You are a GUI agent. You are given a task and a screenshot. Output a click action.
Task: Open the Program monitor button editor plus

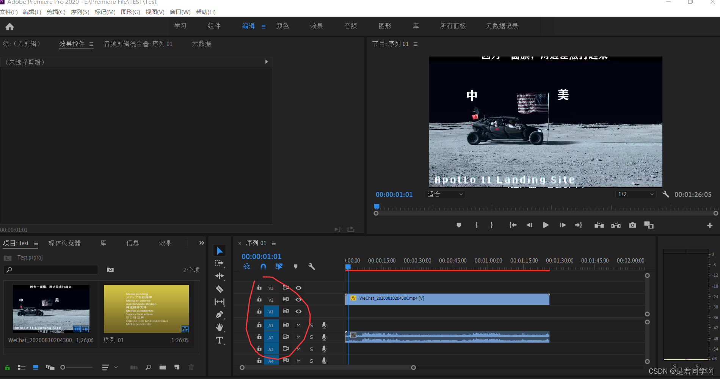[710, 226]
